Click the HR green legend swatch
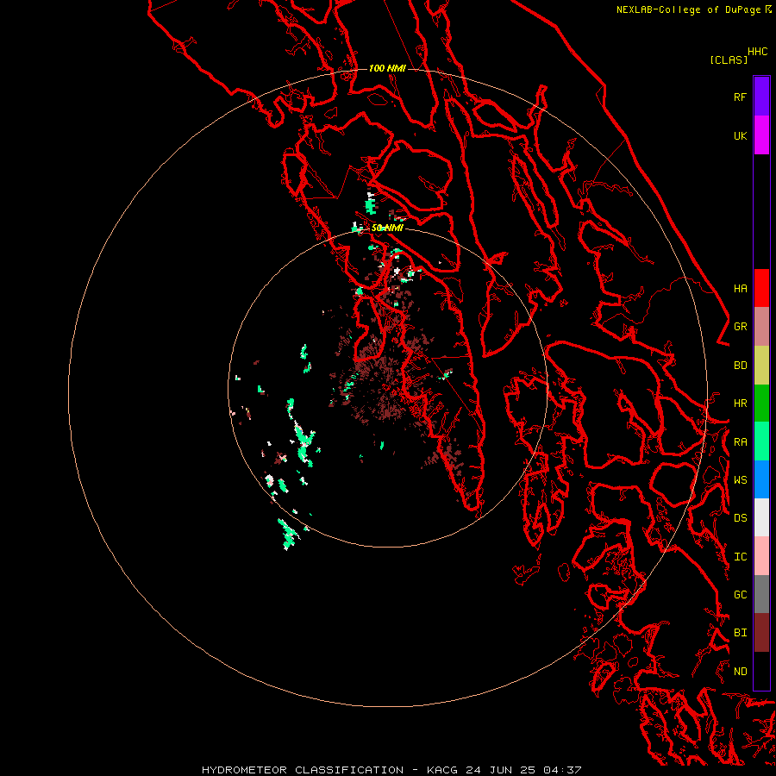Screen dimensions: 776x776 [x=761, y=403]
